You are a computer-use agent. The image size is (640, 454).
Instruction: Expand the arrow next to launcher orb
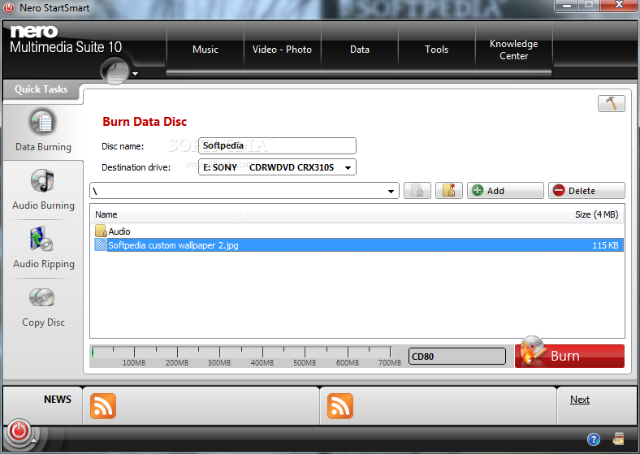135,74
